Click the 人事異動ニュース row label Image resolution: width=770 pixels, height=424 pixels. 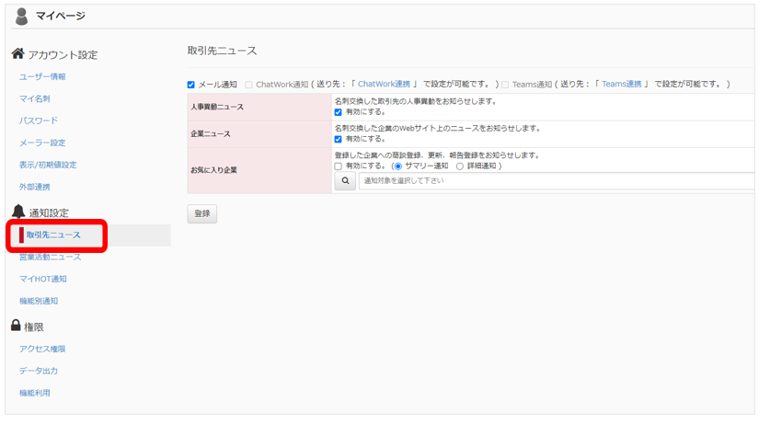[217, 107]
